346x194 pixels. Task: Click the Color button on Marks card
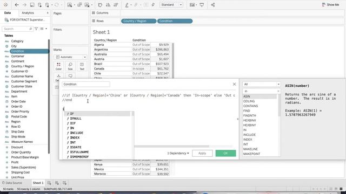59,66
